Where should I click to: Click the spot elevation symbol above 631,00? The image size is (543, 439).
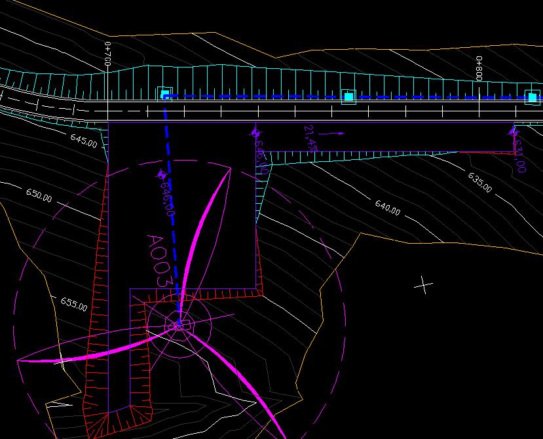click(513, 132)
